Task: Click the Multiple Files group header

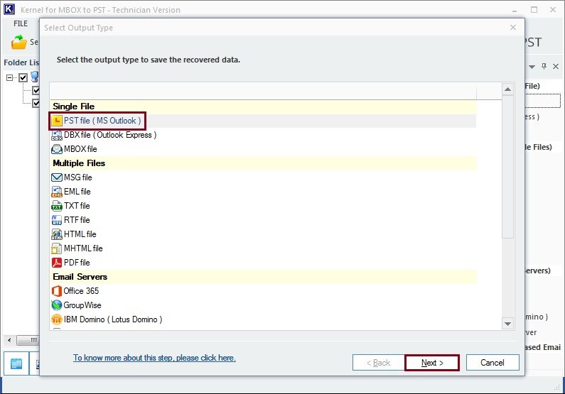Action: click(x=263, y=163)
